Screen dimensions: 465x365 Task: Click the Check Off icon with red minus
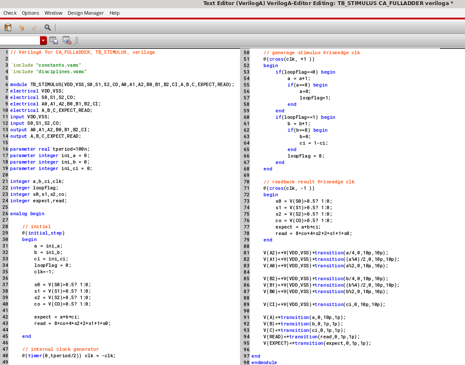[66, 40]
